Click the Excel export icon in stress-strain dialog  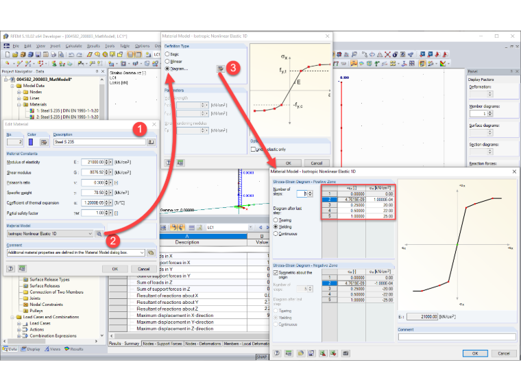[x=333, y=353]
